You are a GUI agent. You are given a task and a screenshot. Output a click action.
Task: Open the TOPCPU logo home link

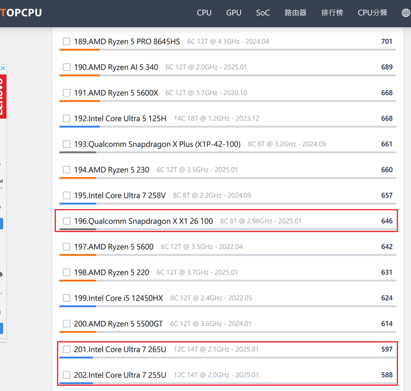(21, 13)
